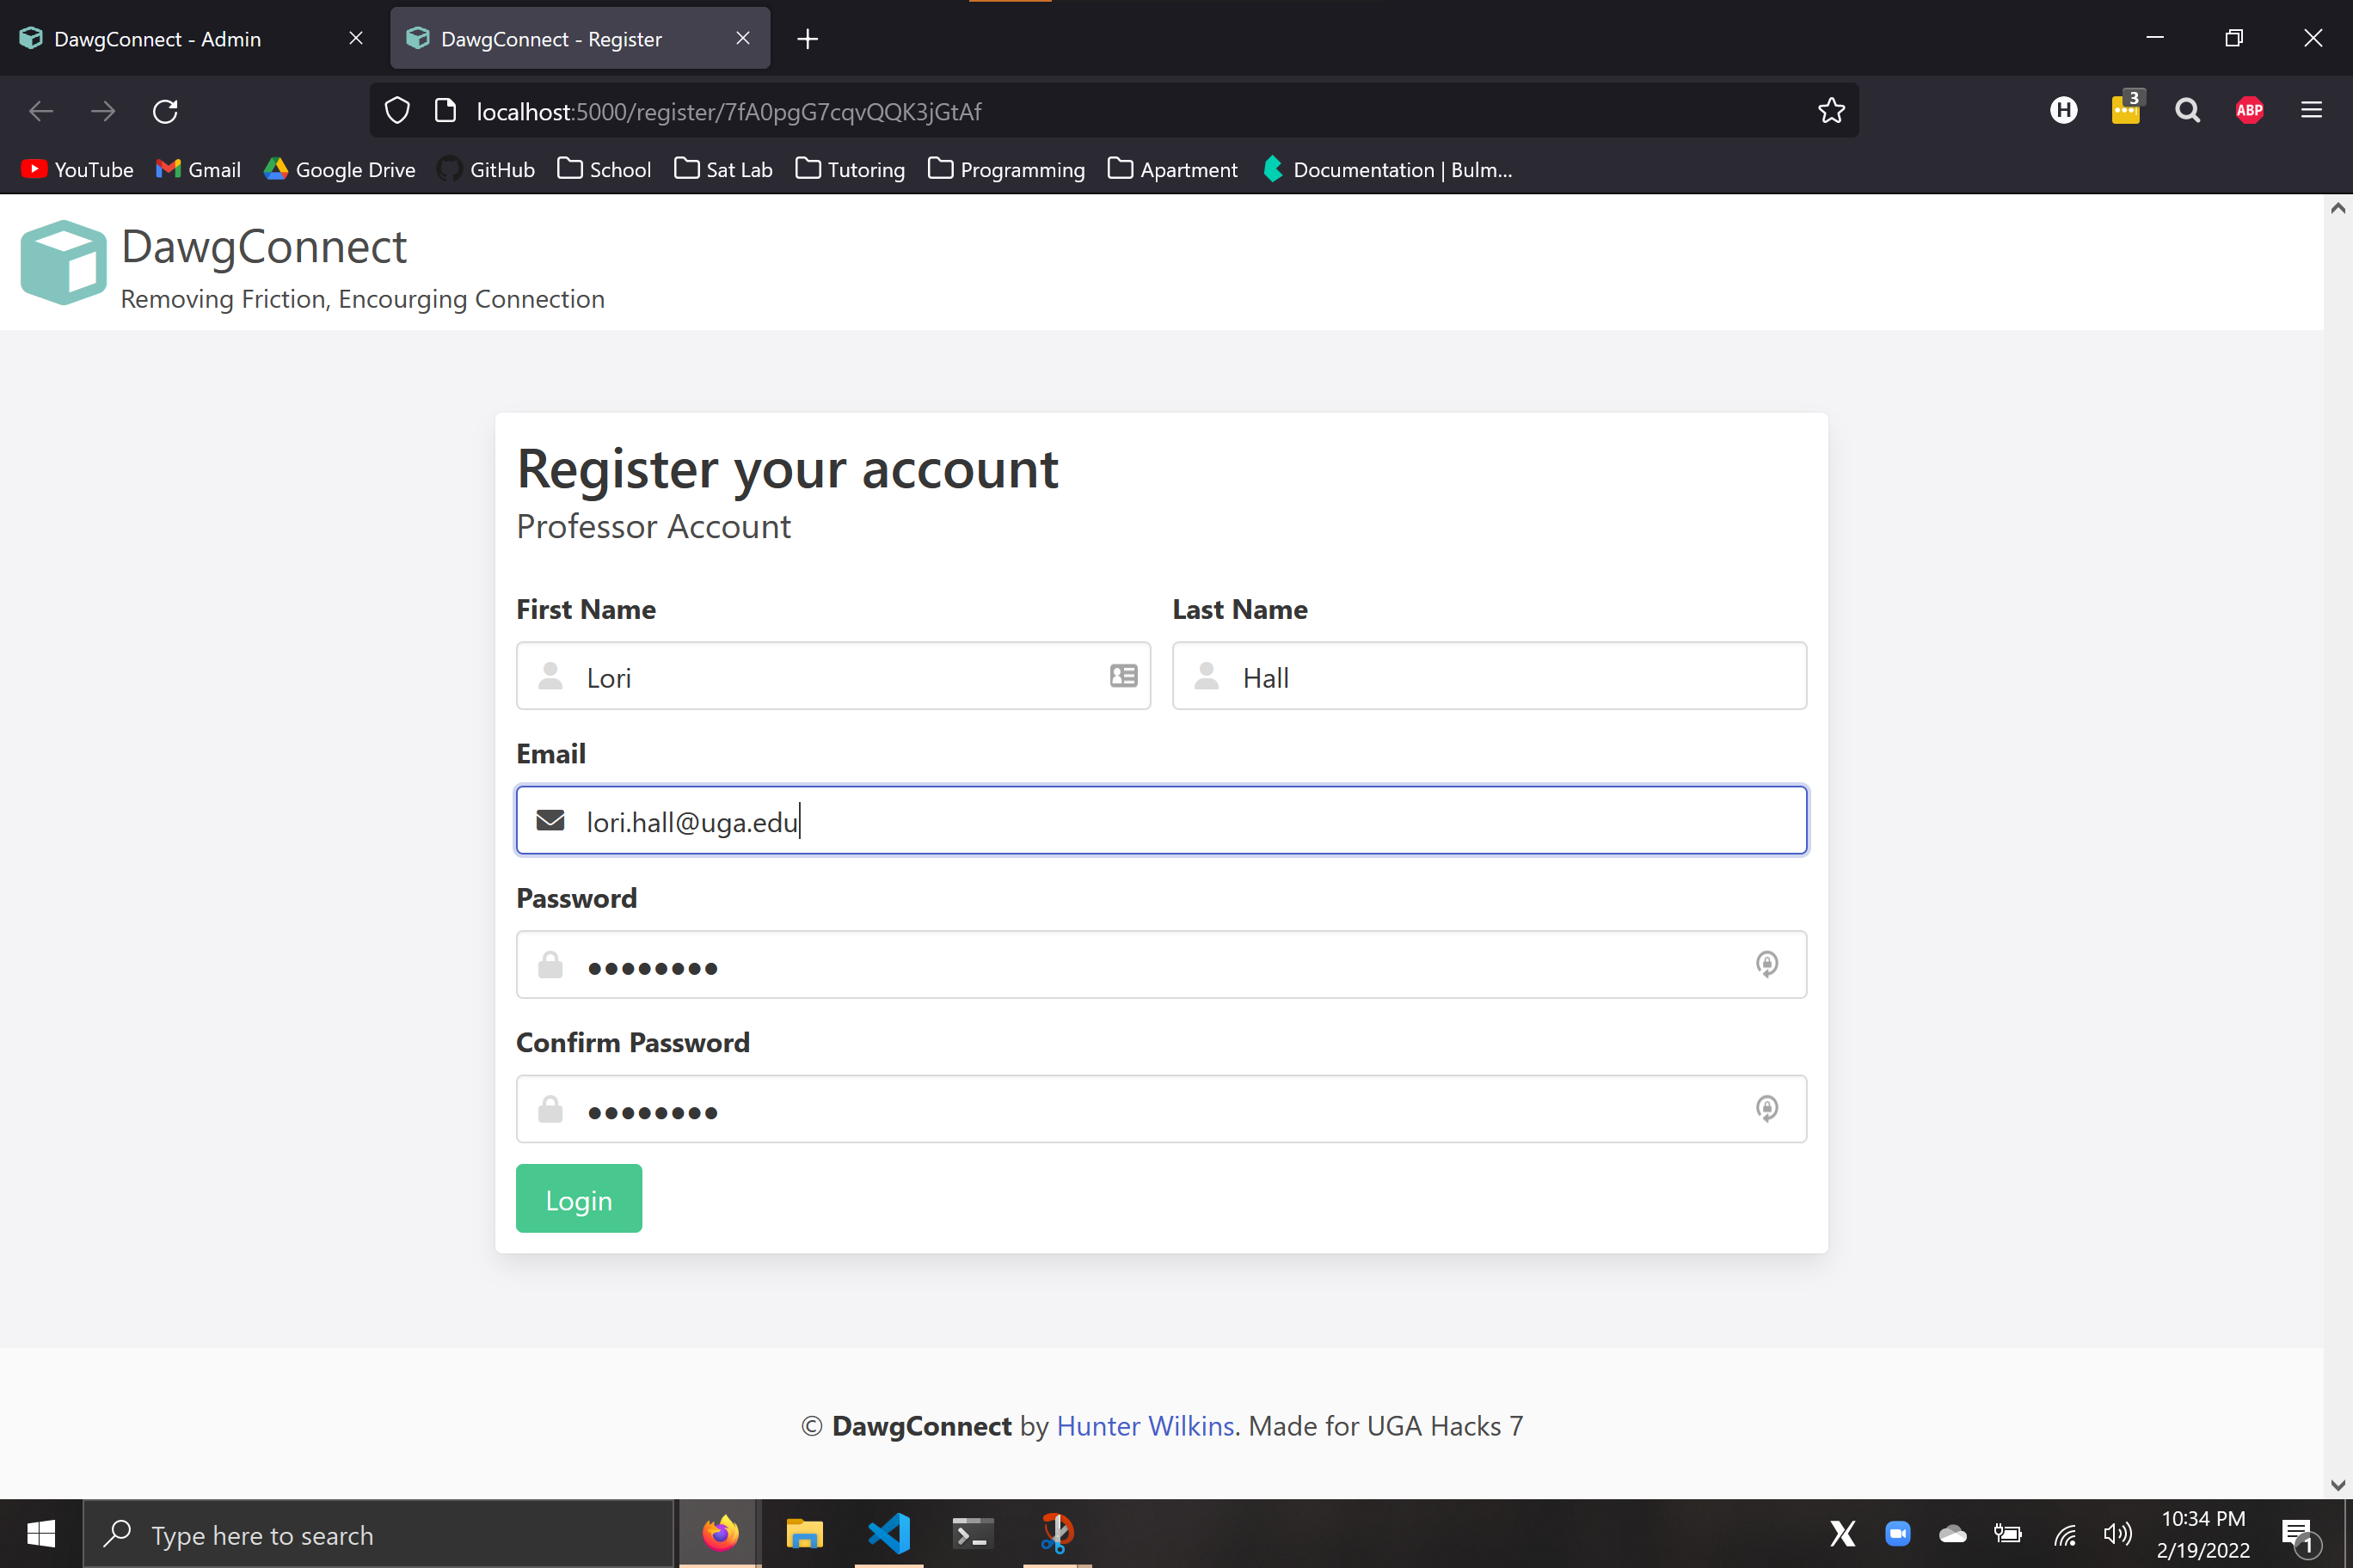Expand the Programming bookmarks folder
Image resolution: width=2353 pixels, height=1568 pixels.
pyautogui.click(x=1006, y=169)
